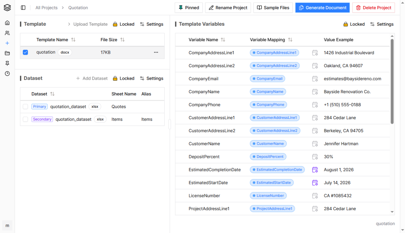Screen dimensions: 405x233
Task: Click the 'Quotes' sheet name cell
Action: 119,107
